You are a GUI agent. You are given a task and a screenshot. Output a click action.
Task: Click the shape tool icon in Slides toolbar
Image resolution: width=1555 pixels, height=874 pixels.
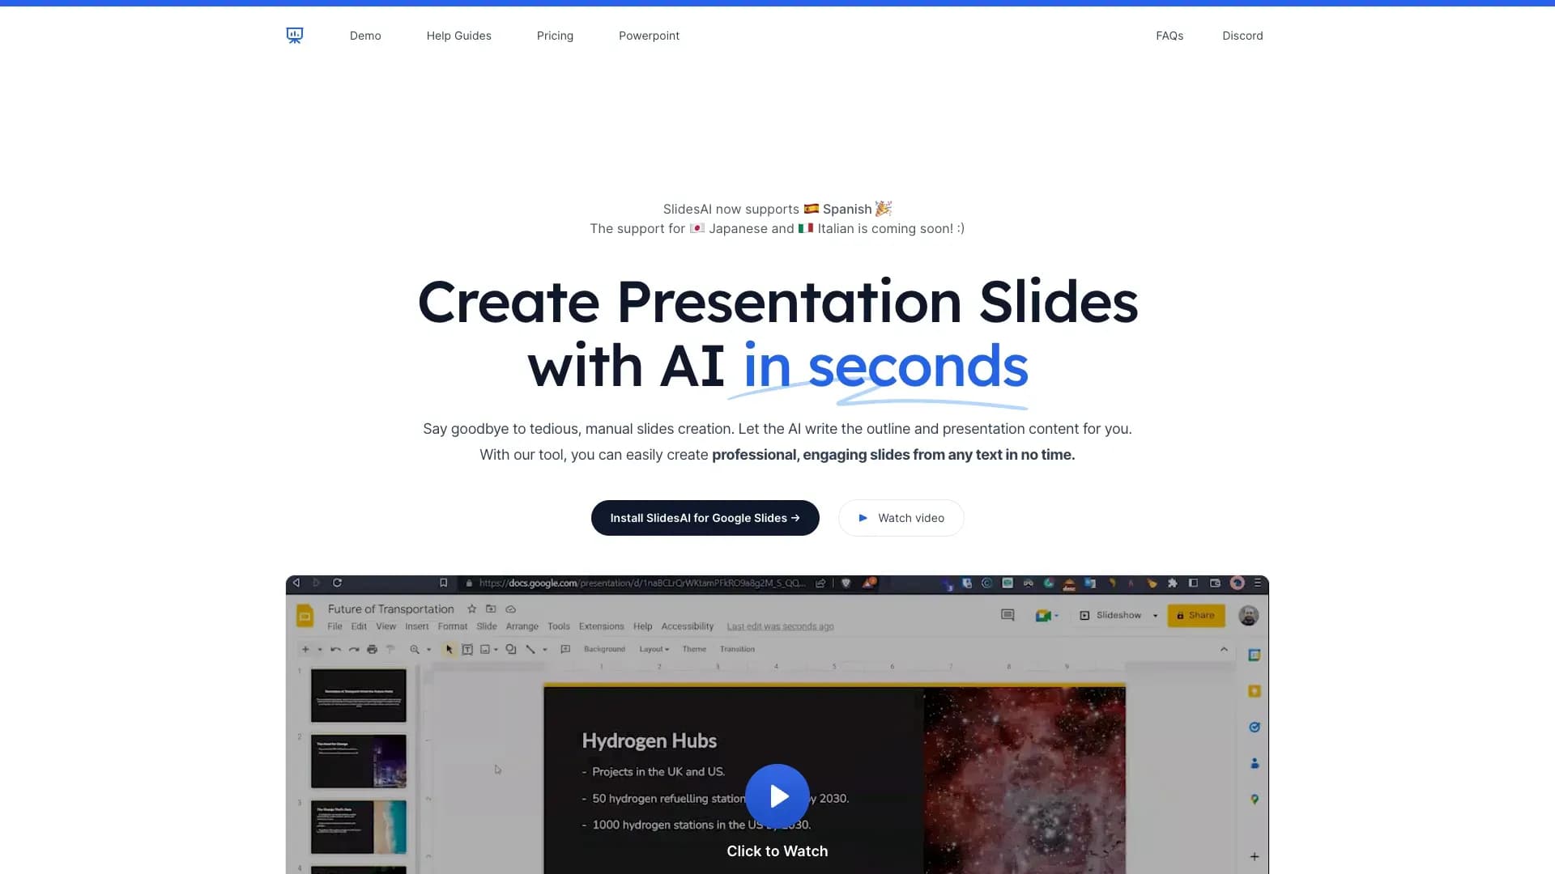511,649
